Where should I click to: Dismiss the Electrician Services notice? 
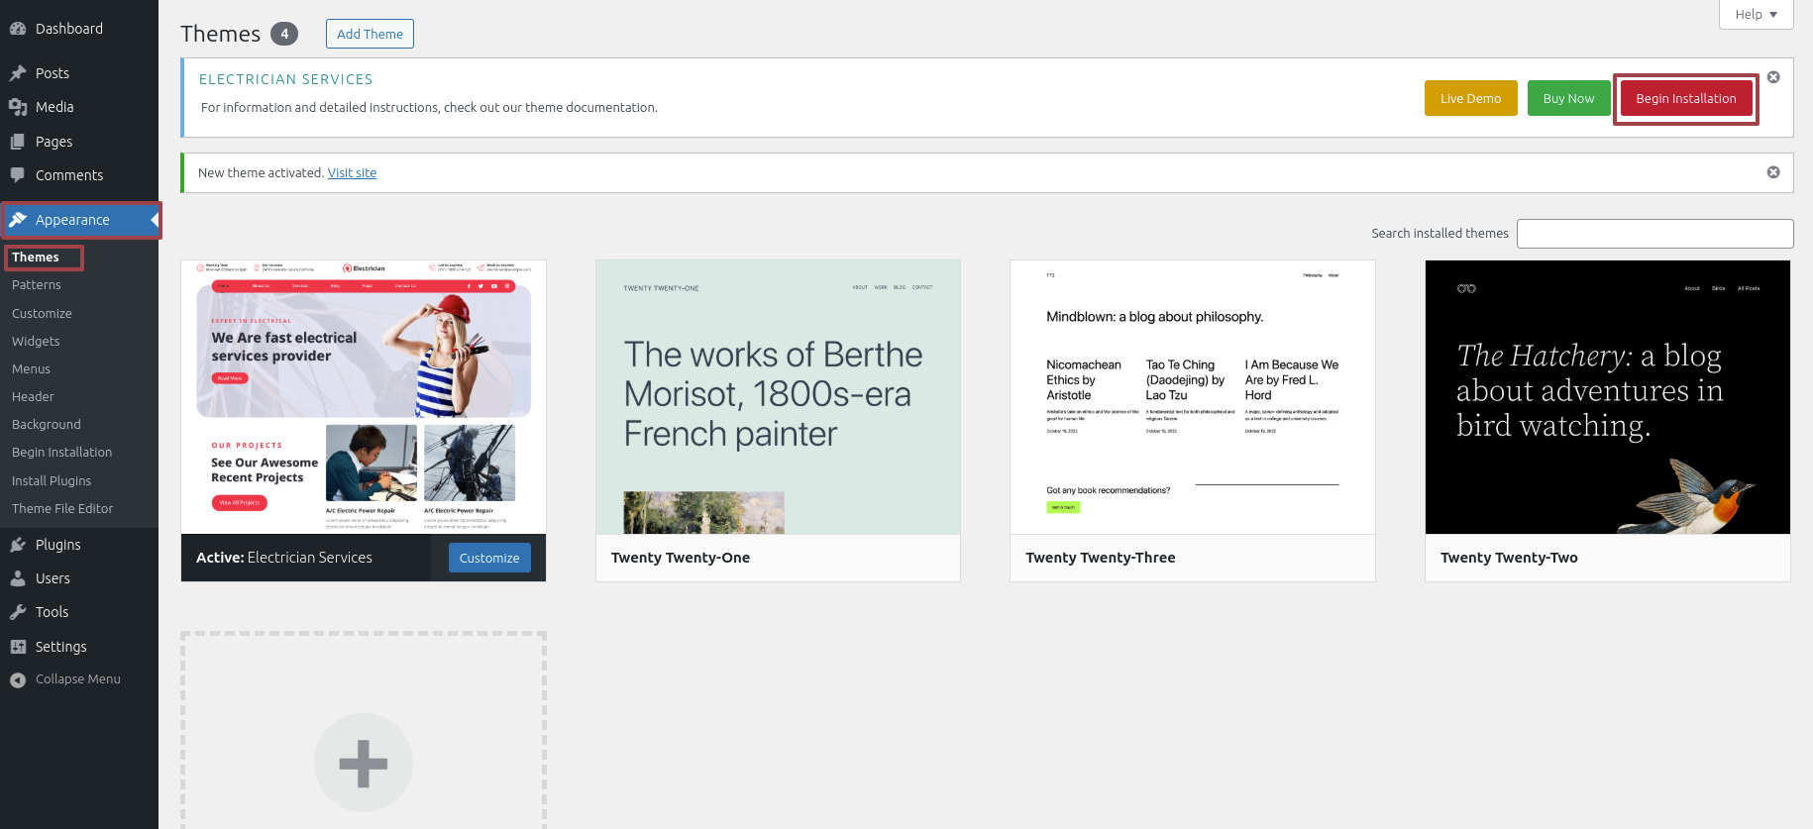(1773, 77)
